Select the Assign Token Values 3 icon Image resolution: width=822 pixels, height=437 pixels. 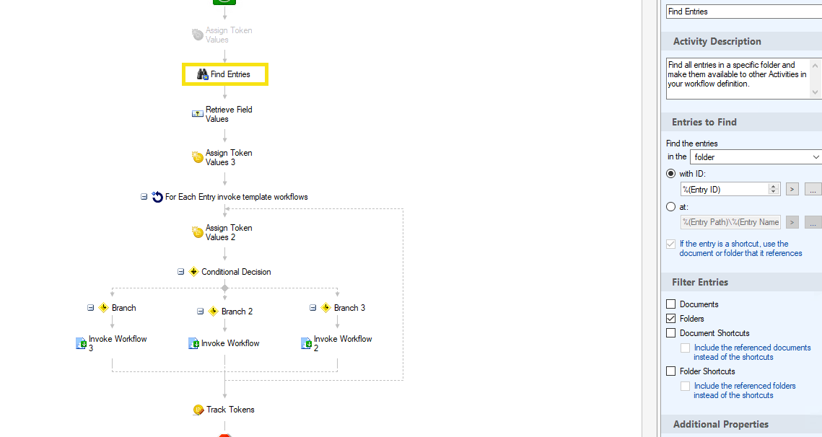pos(198,157)
